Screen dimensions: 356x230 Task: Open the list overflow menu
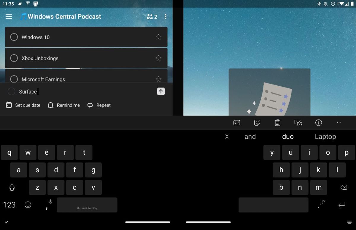point(166,17)
